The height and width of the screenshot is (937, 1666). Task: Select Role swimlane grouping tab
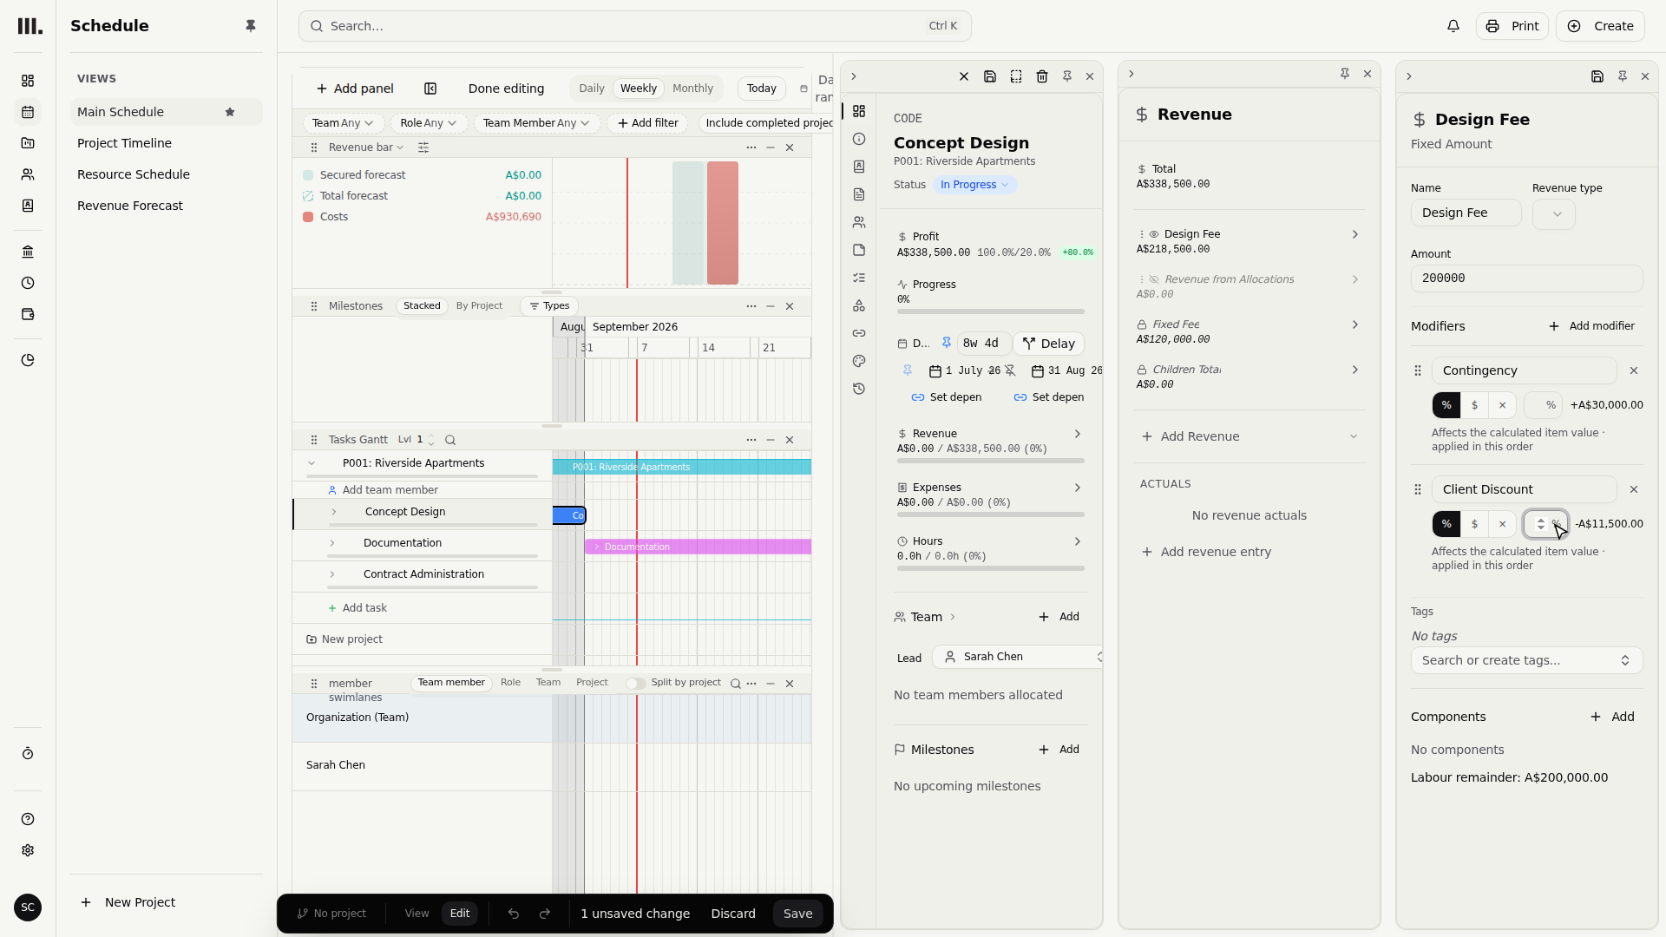pos(510,683)
